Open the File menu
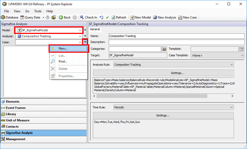The width and height of the screenshot is (247, 149). (7, 11)
